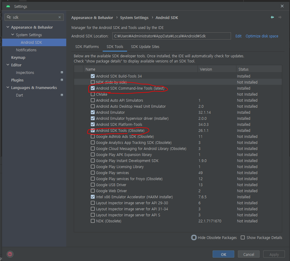The width and height of the screenshot is (290, 261).
Task: Open SDK Update Sites tab
Action: 145,47
